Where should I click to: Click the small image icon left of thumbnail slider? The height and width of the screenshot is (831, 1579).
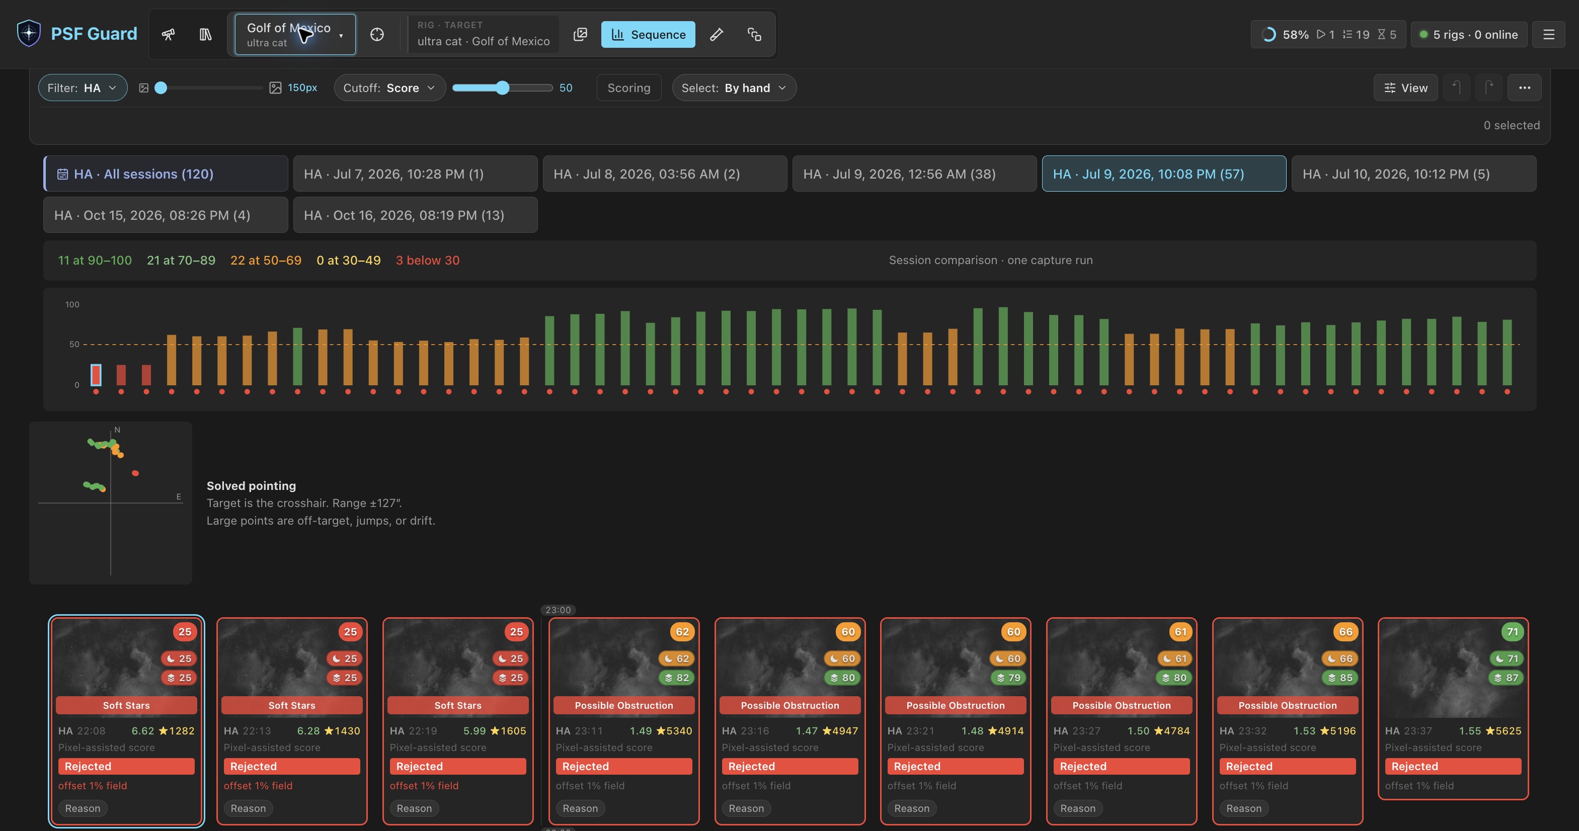(143, 88)
